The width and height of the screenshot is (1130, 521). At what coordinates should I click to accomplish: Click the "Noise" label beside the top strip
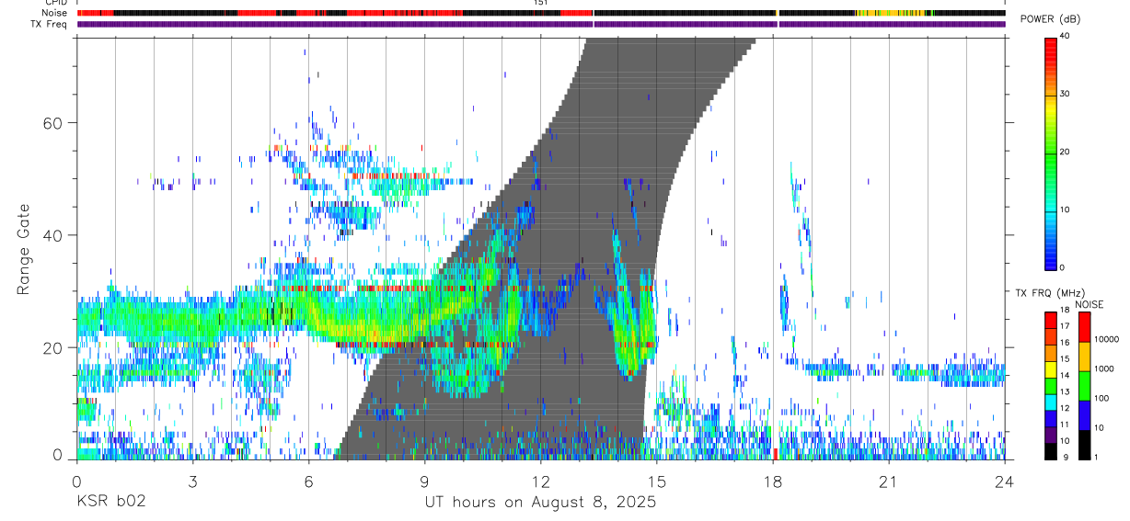[56, 13]
